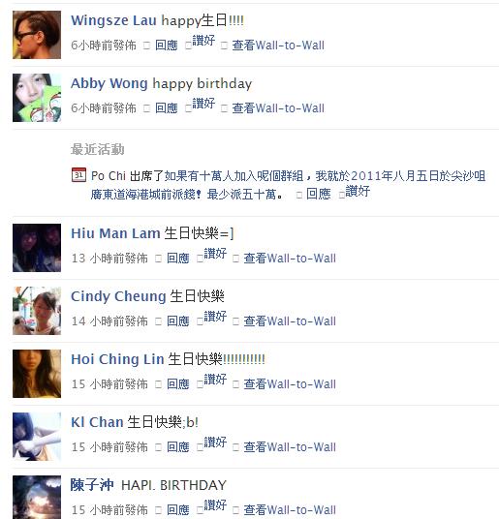View Wall-to-Wall with Kl Chan
Screen dimensions: 499x519
290,446
